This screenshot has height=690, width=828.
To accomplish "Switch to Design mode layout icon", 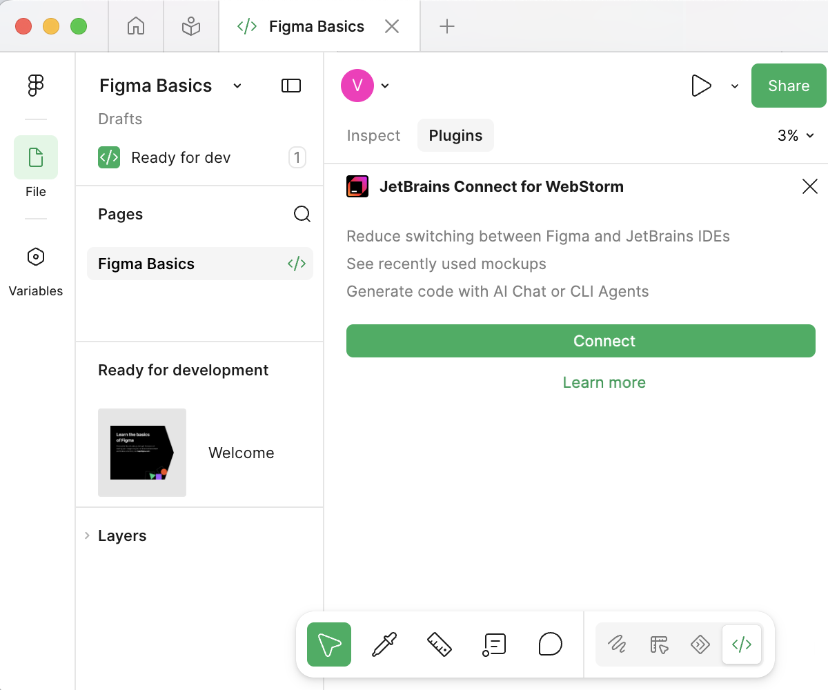I will coord(659,644).
